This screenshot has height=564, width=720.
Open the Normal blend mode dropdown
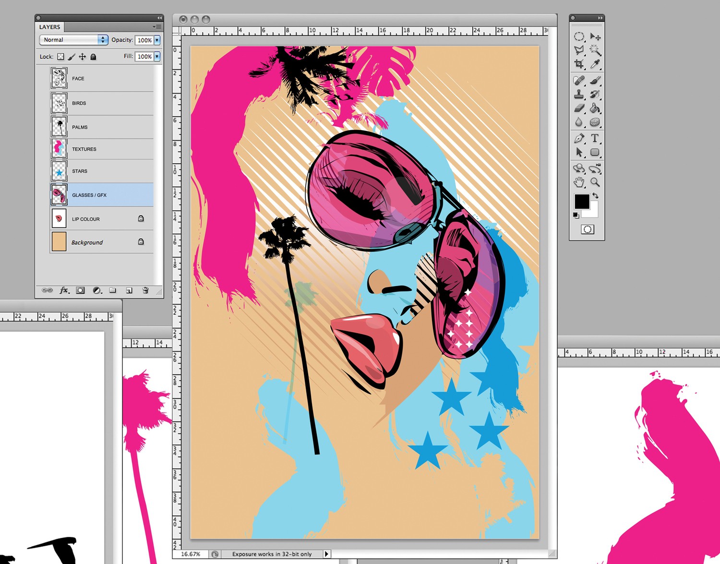[74, 40]
